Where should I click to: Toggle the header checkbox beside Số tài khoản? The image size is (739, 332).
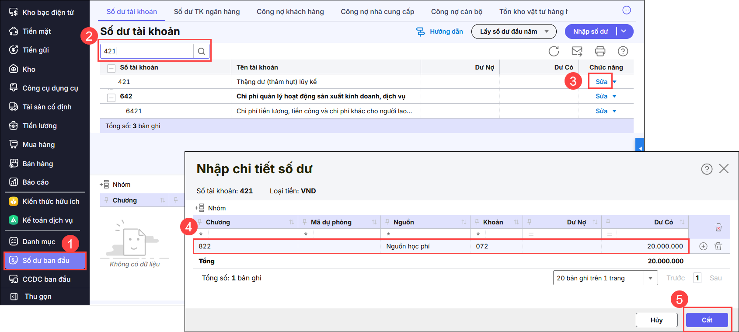point(112,68)
